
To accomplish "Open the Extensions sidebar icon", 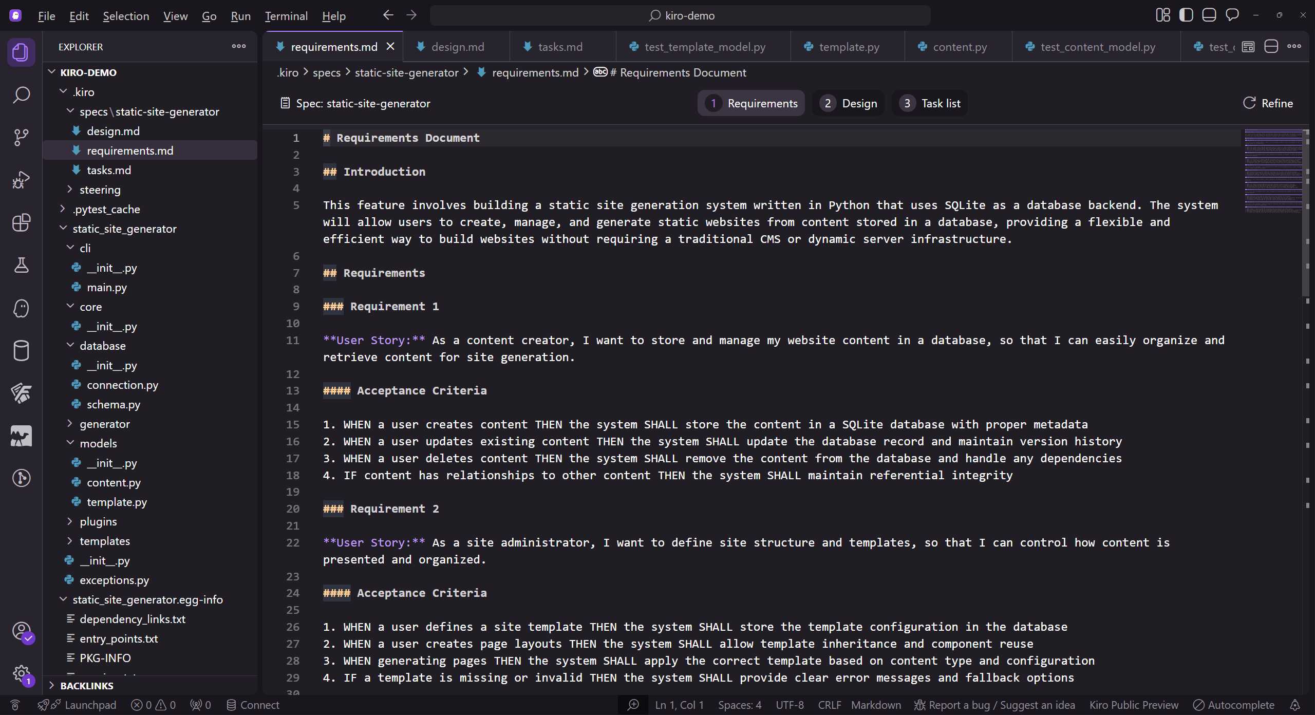I will pyautogui.click(x=21, y=222).
